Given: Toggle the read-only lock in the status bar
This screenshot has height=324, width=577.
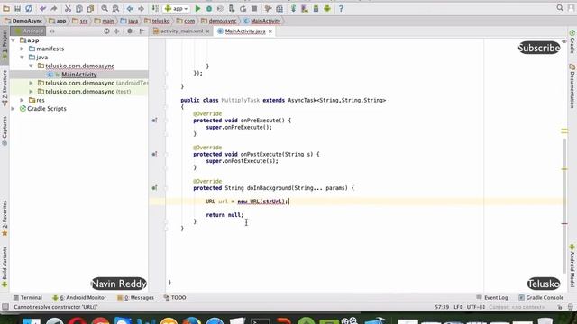Looking at the screenshot, I should 559,307.
